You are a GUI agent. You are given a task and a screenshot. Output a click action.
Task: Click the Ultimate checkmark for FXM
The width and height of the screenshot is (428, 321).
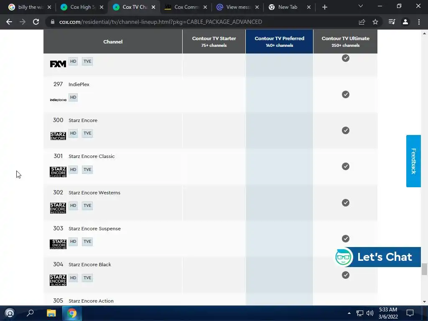click(x=346, y=58)
